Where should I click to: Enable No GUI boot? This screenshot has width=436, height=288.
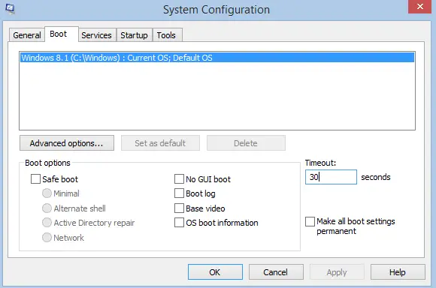[x=179, y=179]
